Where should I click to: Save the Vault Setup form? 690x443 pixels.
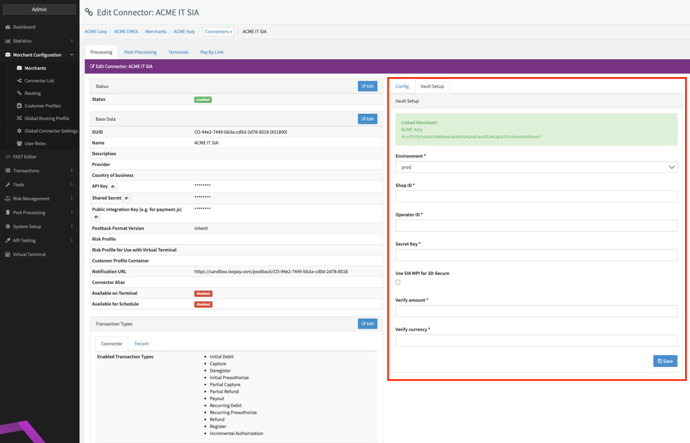click(x=665, y=361)
